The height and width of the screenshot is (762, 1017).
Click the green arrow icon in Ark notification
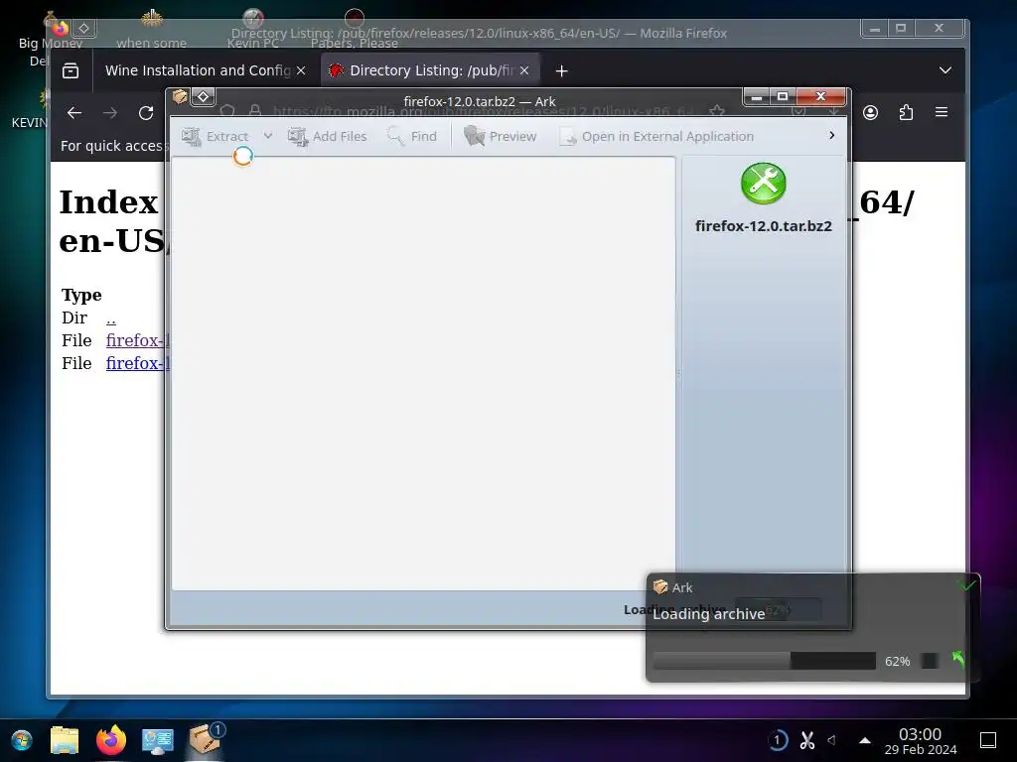point(958,660)
